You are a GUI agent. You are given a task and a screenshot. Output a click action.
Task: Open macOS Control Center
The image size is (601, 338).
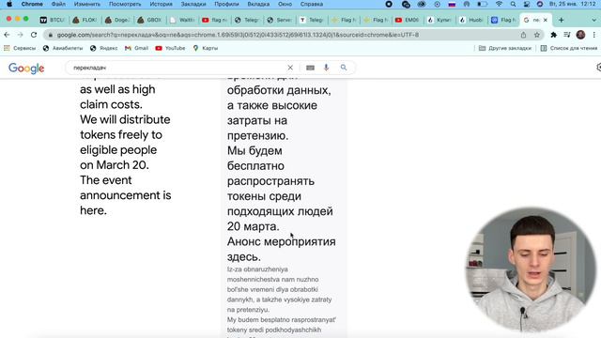point(527,4)
